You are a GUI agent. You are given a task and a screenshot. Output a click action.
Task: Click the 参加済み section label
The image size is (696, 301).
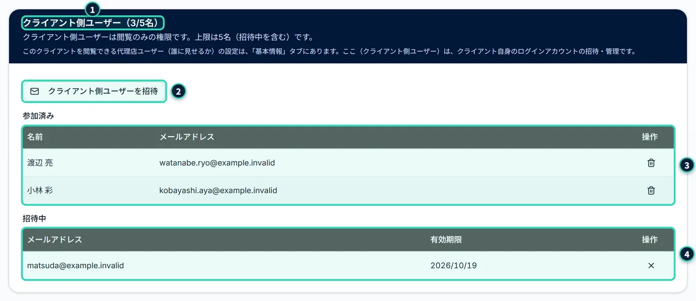(38, 116)
